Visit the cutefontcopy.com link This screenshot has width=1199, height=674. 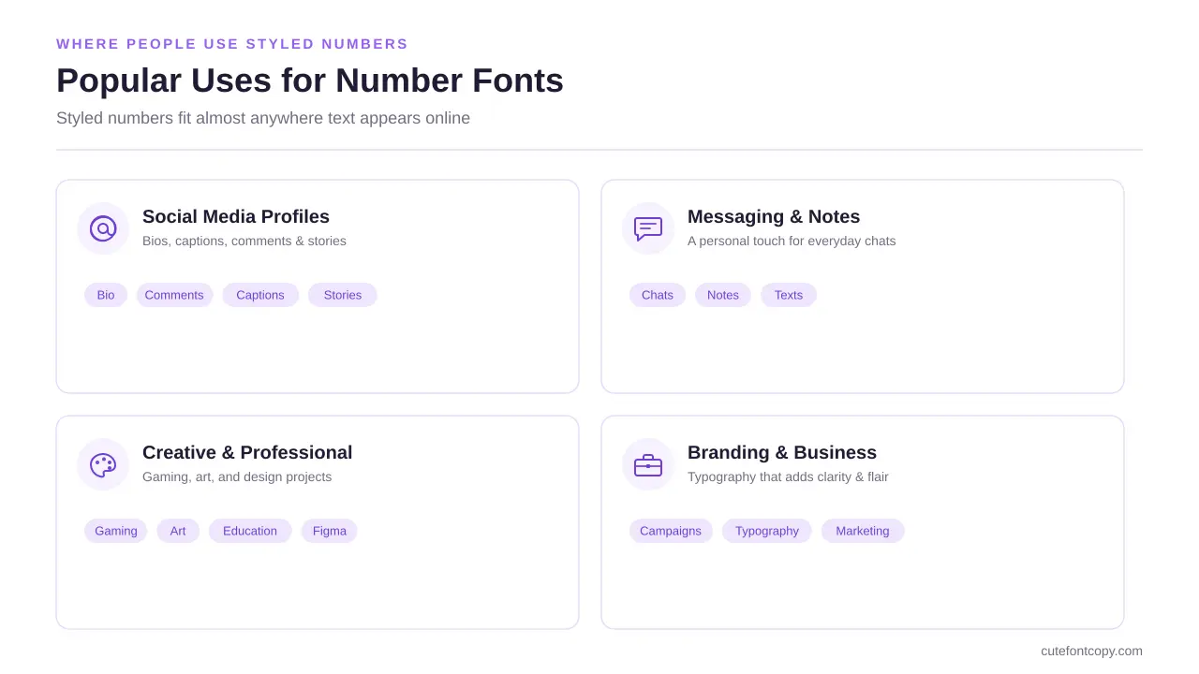(1091, 651)
